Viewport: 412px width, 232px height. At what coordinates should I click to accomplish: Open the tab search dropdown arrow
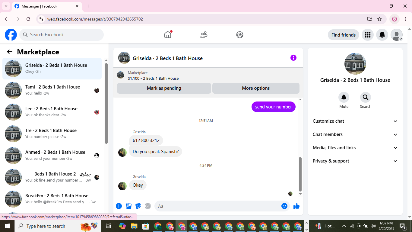[x=6, y=6]
